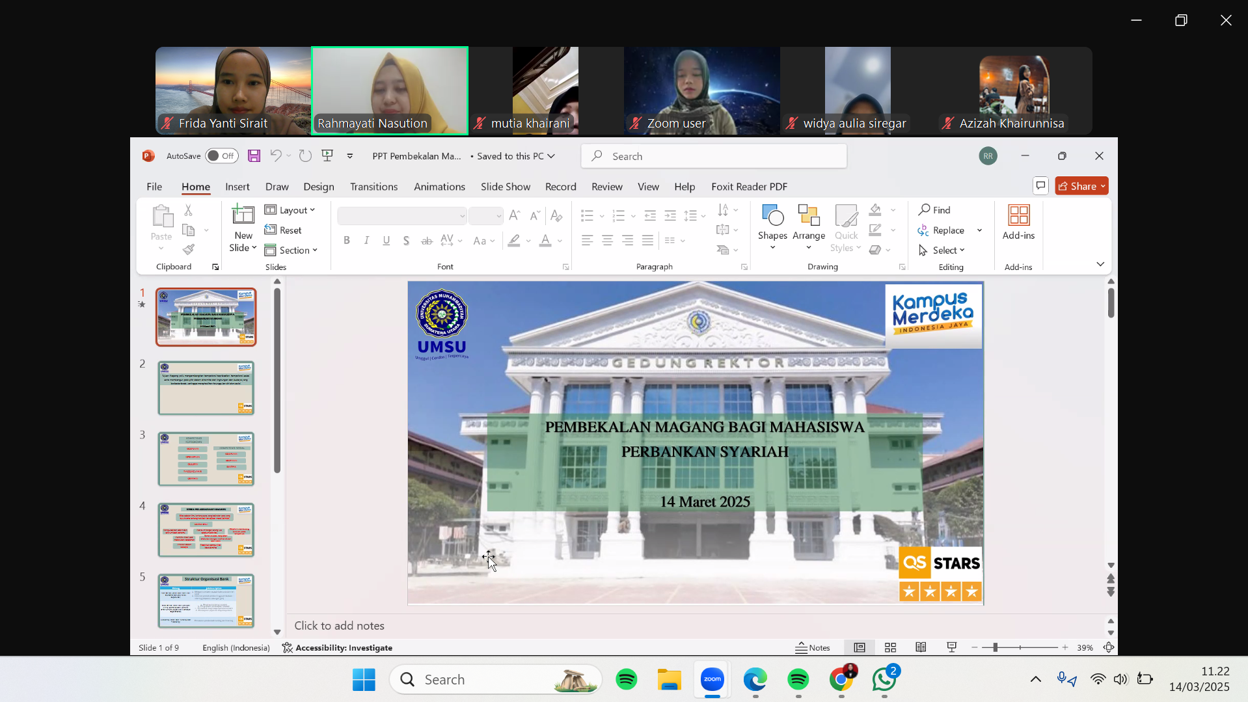Screen dimensions: 1248x702
Task: Toggle Normal view in status bar
Action: coord(860,647)
